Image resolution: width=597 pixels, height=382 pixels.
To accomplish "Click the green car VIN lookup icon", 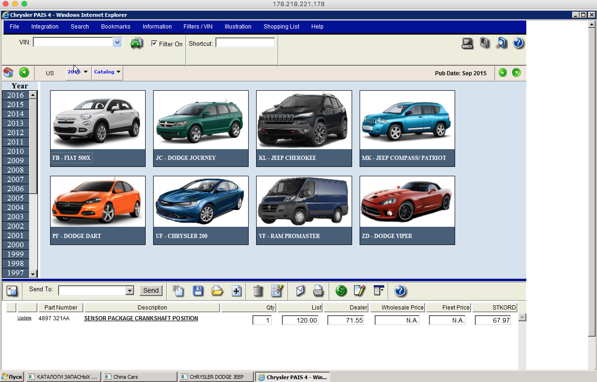I will pyautogui.click(x=136, y=43).
